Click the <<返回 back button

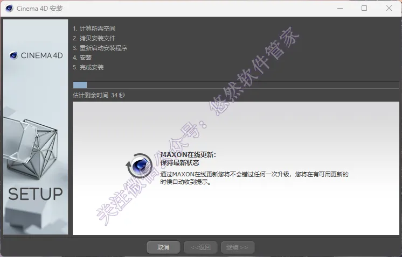click(x=201, y=247)
